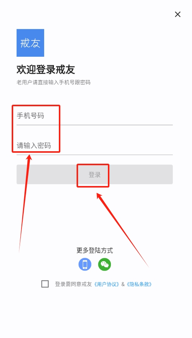Open the 《隐私条款》 link
The width and height of the screenshot is (192, 338).
(x=139, y=284)
